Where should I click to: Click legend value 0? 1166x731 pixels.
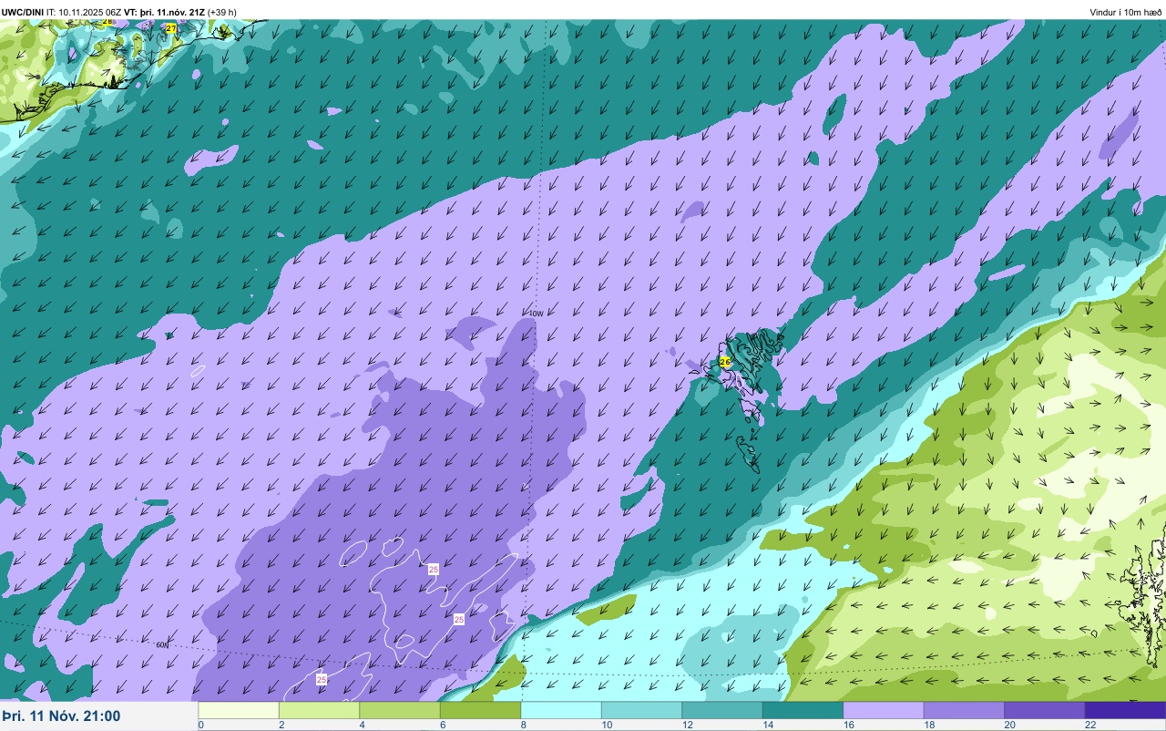coord(200,725)
